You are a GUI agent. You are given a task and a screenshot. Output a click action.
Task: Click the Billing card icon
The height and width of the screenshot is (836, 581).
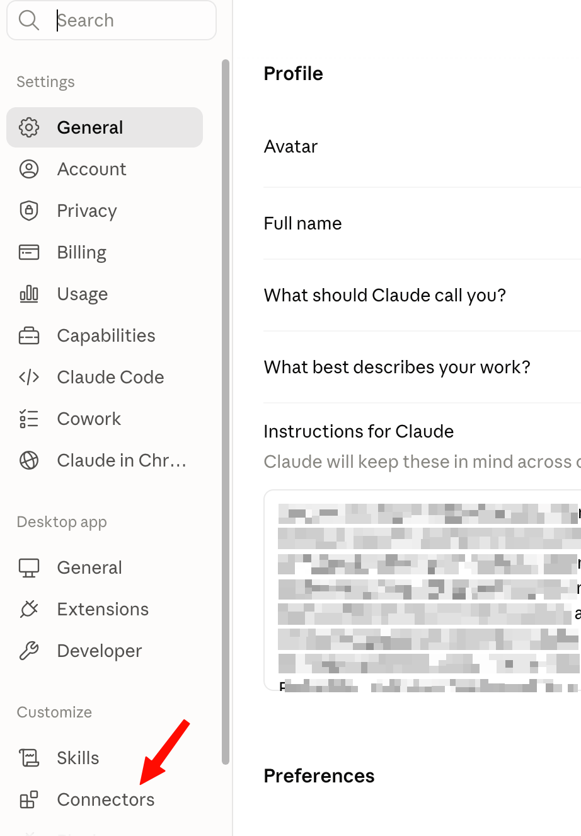29,252
